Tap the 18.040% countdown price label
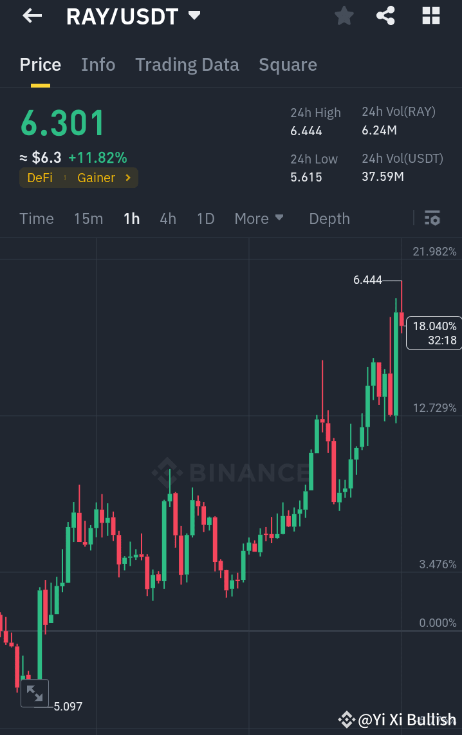 434,333
